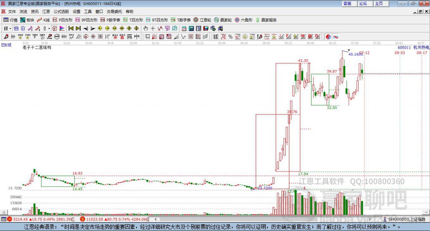The height and width of the screenshot is (231, 430).
Task: Open the 江恩 menu
Action: [46, 11]
